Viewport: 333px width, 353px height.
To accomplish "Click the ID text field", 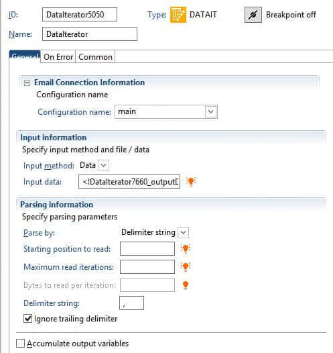I will (80, 15).
